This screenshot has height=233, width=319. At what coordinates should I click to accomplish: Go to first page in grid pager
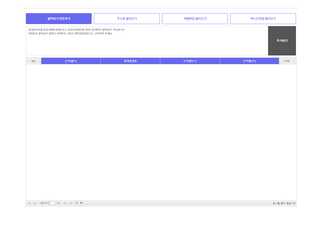[29, 203]
